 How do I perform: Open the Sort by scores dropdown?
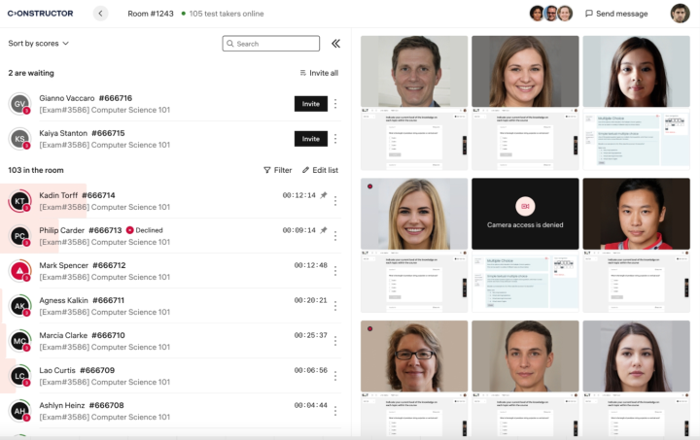click(39, 44)
